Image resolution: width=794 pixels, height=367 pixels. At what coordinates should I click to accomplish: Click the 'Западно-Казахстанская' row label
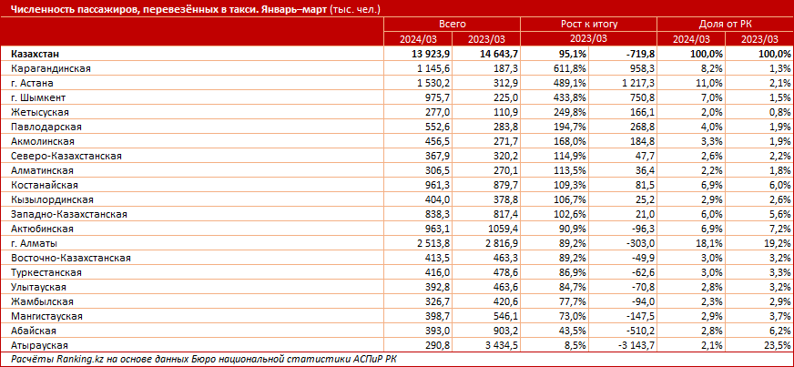coord(69,215)
